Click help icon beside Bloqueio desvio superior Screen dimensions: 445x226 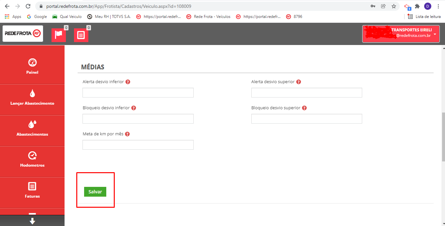coord(304,108)
